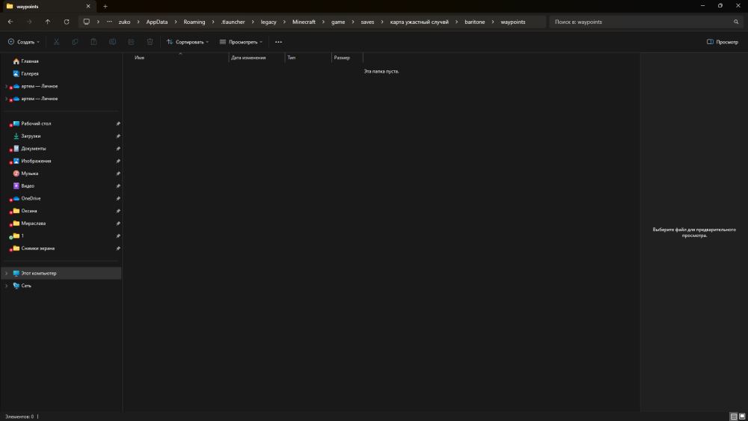Expand the first артем — Личное node
Image resolution: width=748 pixels, height=421 pixels.
tap(6, 86)
